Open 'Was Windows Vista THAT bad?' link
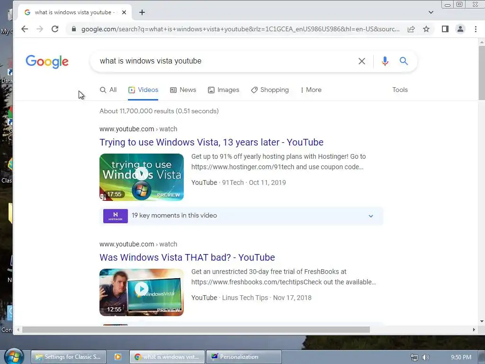The height and width of the screenshot is (364, 485). click(x=187, y=257)
